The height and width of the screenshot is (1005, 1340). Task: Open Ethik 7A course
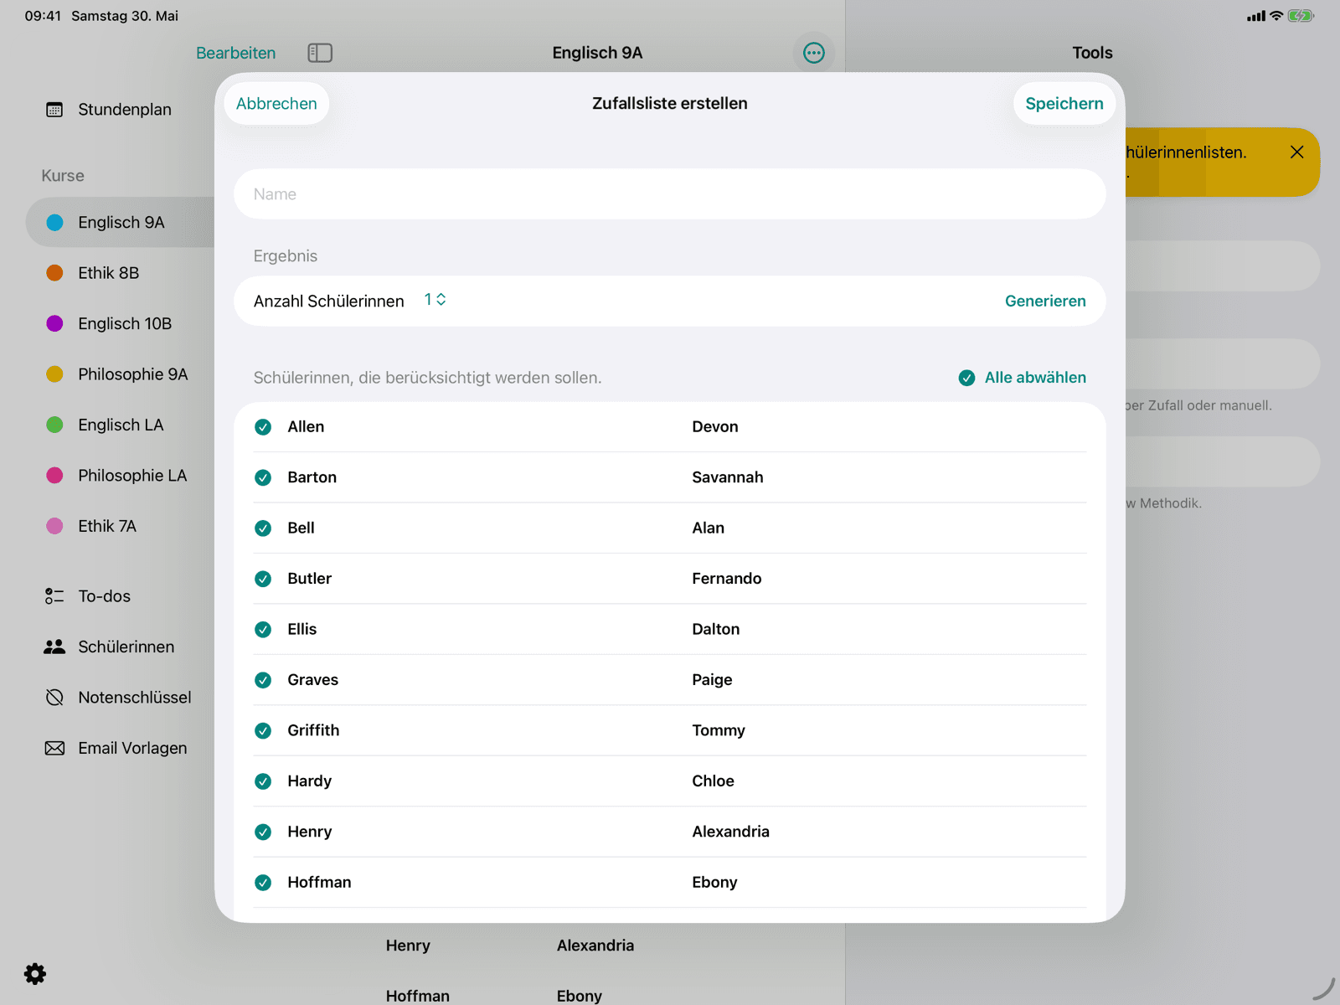pos(107,526)
